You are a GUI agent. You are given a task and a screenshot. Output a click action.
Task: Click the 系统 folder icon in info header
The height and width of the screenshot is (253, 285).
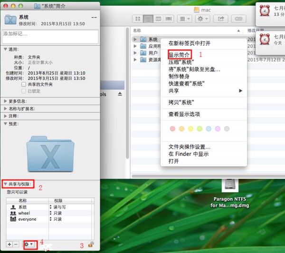pos(10,19)
